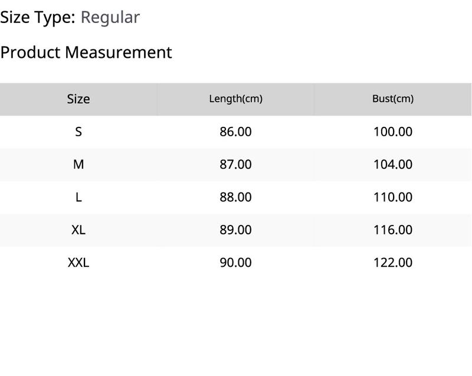This screenshot has height=376, width=472.
Task: Click the 87.00 length value
Action: click(235, 165)
